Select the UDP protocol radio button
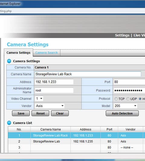145x161 pixels. 128,99
